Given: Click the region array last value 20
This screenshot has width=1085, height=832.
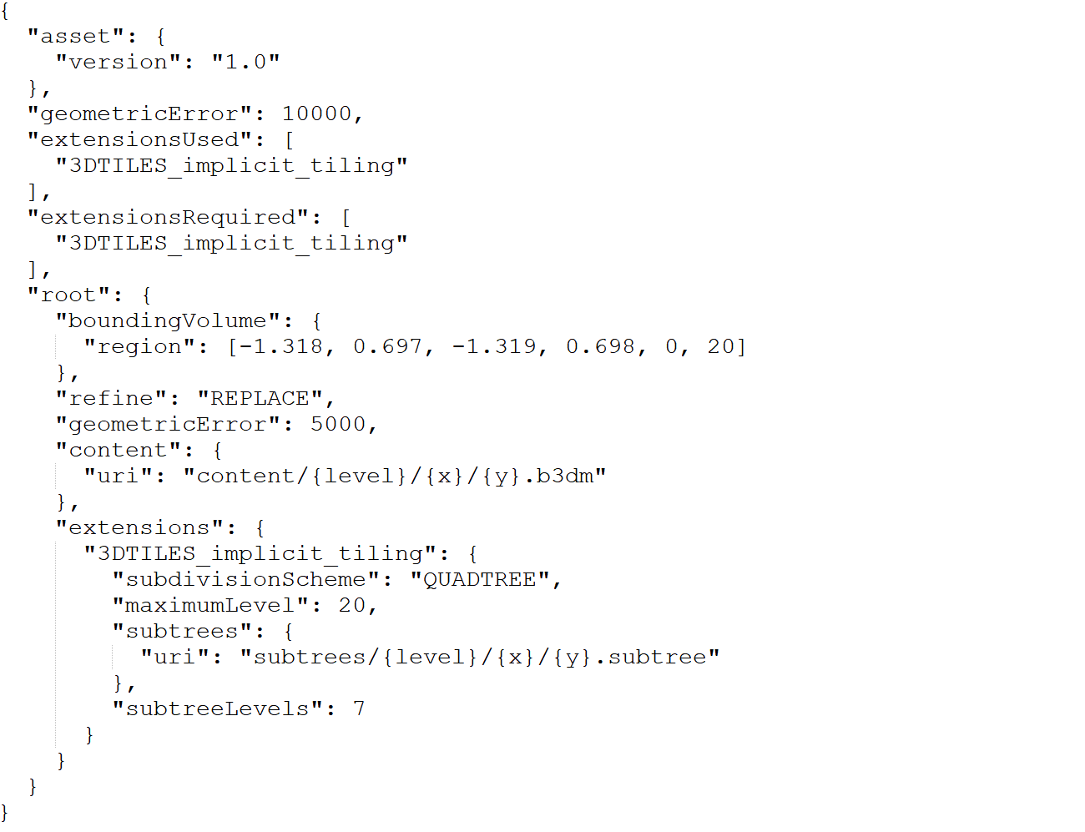Looking at the screenshot, I should pyautogui.click(x=721, y=346).
